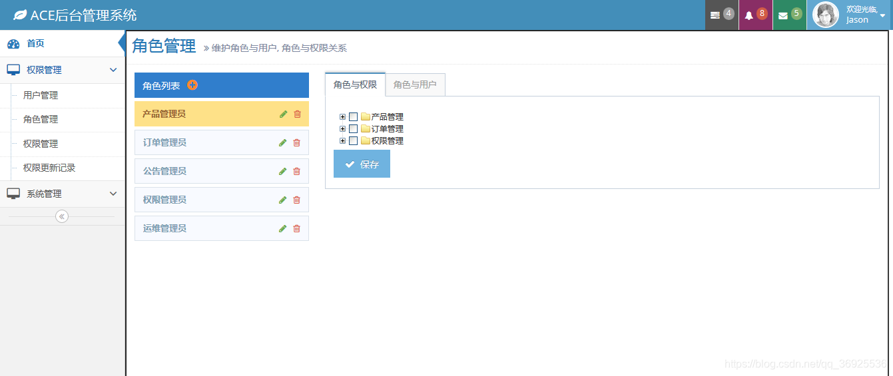The height and width of the screenshot is (376, 893).
Task: Click the monitor icon beside 系统管理 menu
Action: tap(13, 194)
